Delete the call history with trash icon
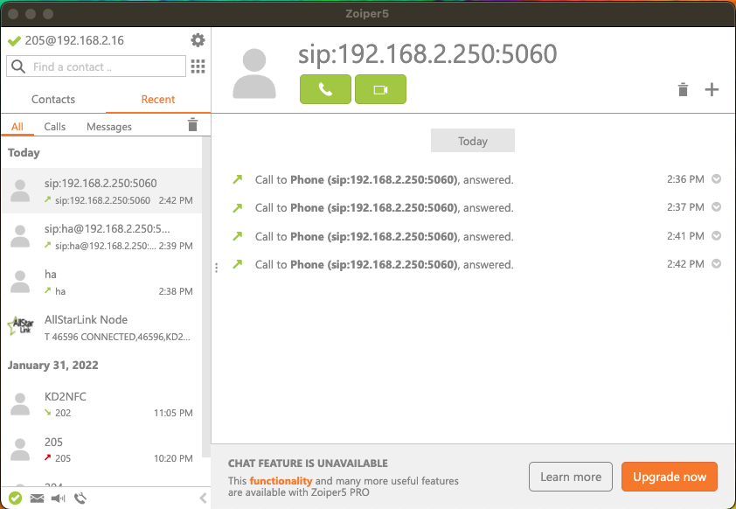The width and height of the screenshot is (736, 509). point(683,89)
